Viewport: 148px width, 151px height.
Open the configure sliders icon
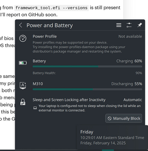coord(129,25)
